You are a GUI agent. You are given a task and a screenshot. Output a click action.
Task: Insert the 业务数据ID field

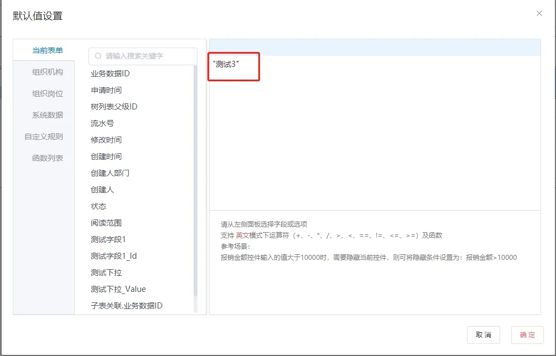click(x=110, y=74)
